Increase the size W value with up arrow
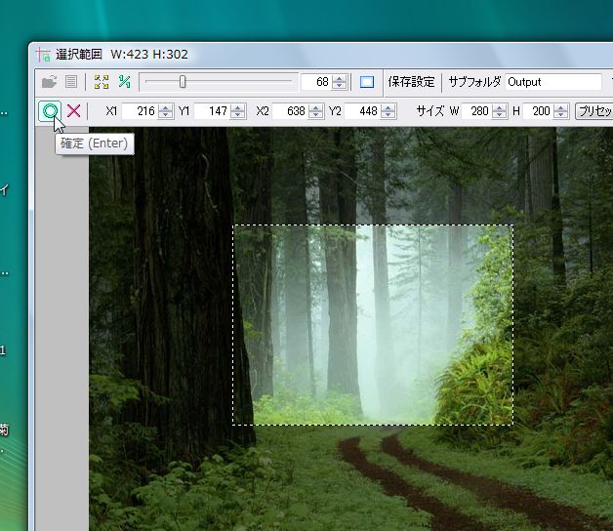This screenshot has height=531, width=613. (499, 108)
